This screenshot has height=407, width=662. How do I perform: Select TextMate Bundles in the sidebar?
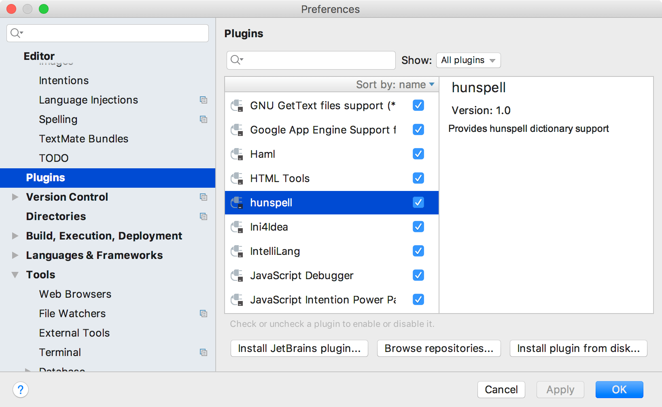coord(83,139)
